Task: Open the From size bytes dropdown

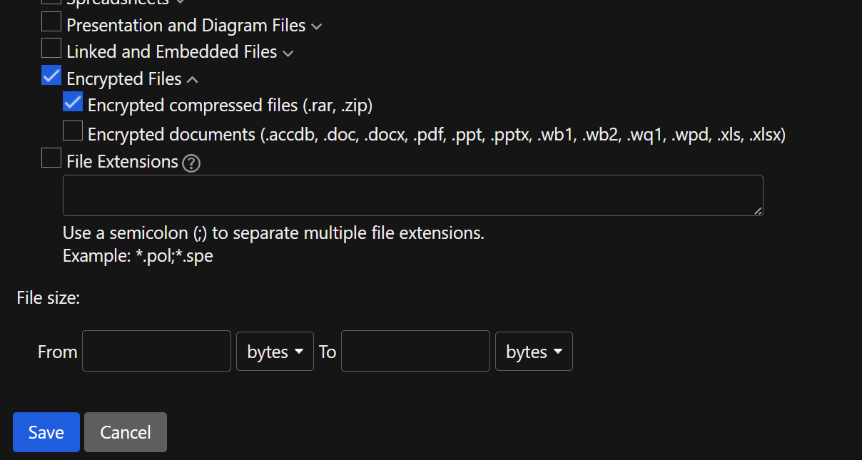Action: (x=275, y=351)
